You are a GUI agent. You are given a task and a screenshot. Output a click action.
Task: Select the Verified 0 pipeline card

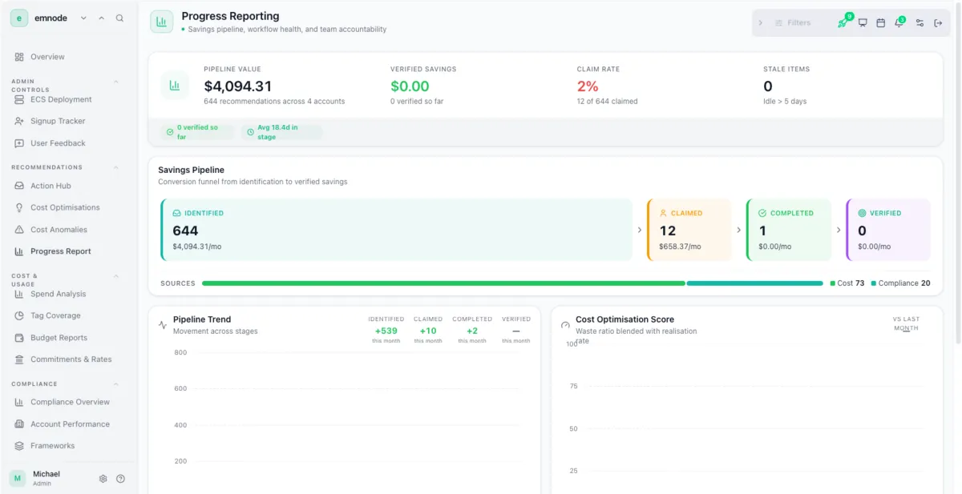pyautogui.click(x=888, y=230)
